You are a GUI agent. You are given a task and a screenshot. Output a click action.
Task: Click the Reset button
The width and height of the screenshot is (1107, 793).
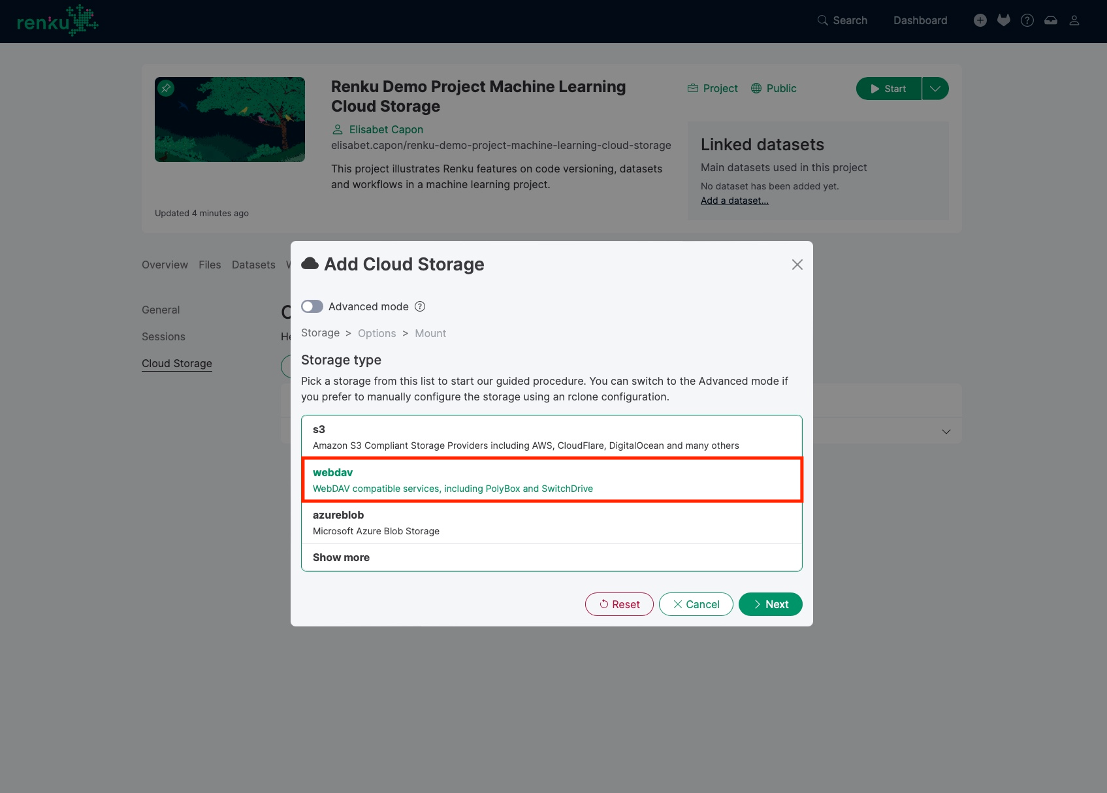pyautogui.click(x=619, y=604)
